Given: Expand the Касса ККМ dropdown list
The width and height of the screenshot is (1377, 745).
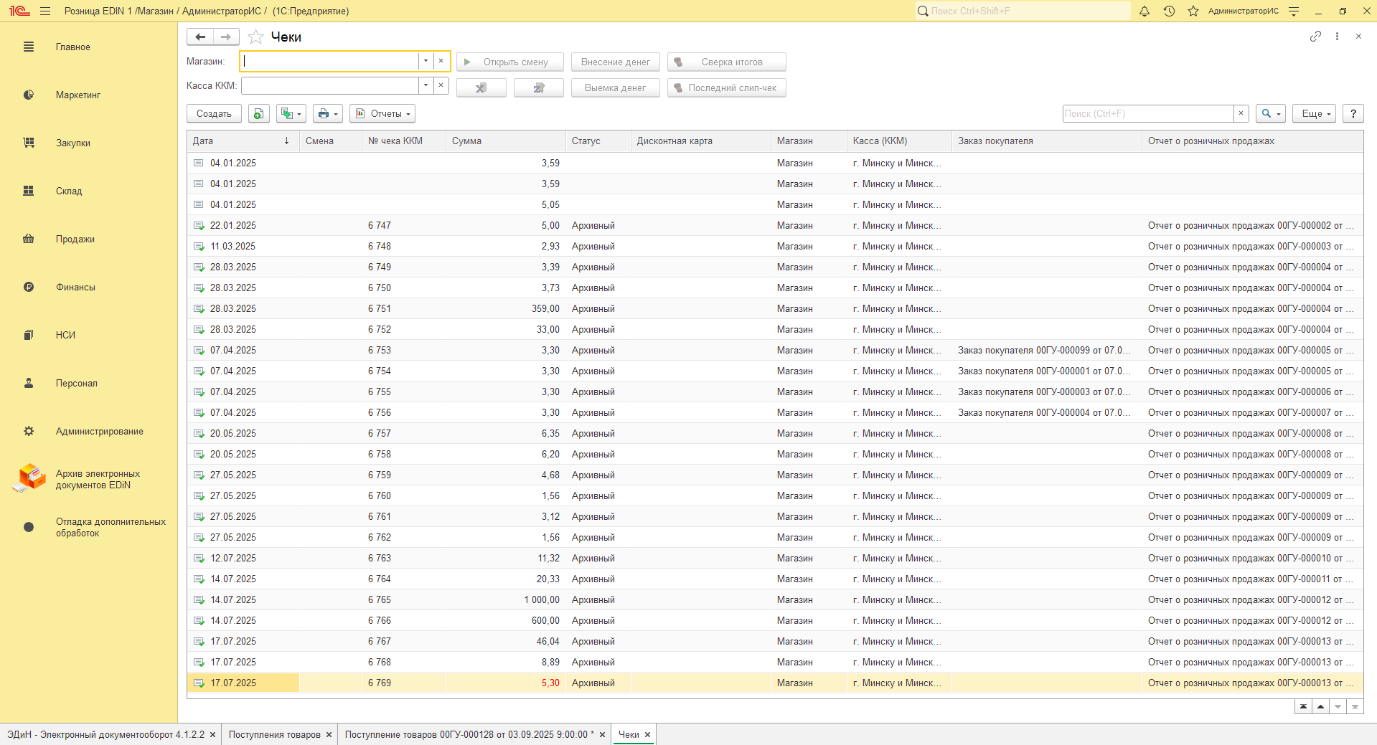Looking at the screenshot, I should (x=426, y=85).
